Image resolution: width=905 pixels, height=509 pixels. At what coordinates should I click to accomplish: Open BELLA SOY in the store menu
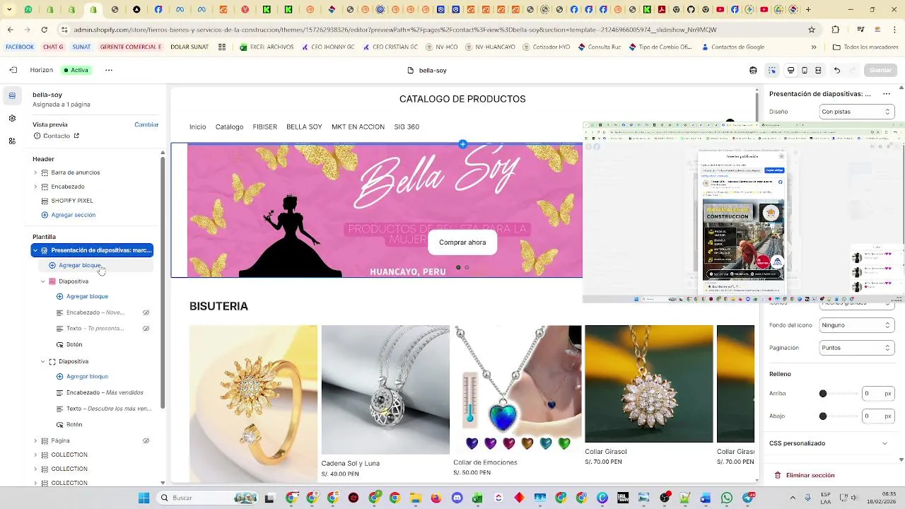coord(304,127)
